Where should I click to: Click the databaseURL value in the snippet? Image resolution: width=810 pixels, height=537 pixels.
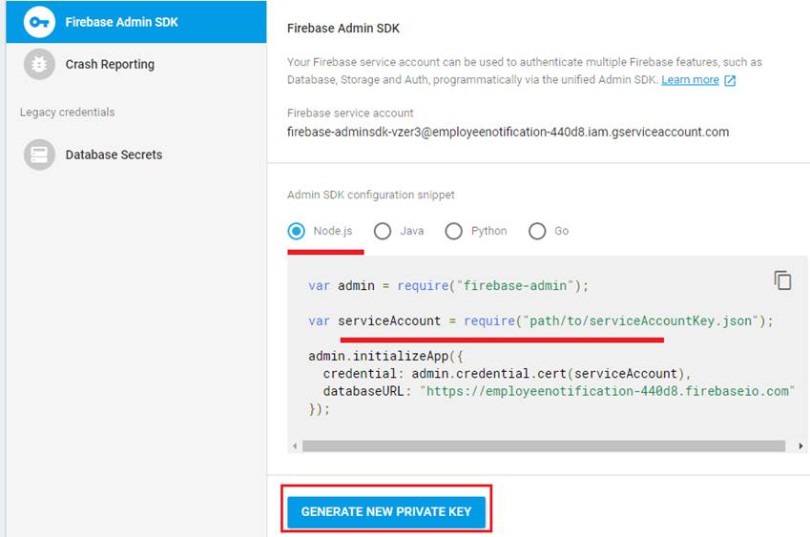(x=607, y=391)
